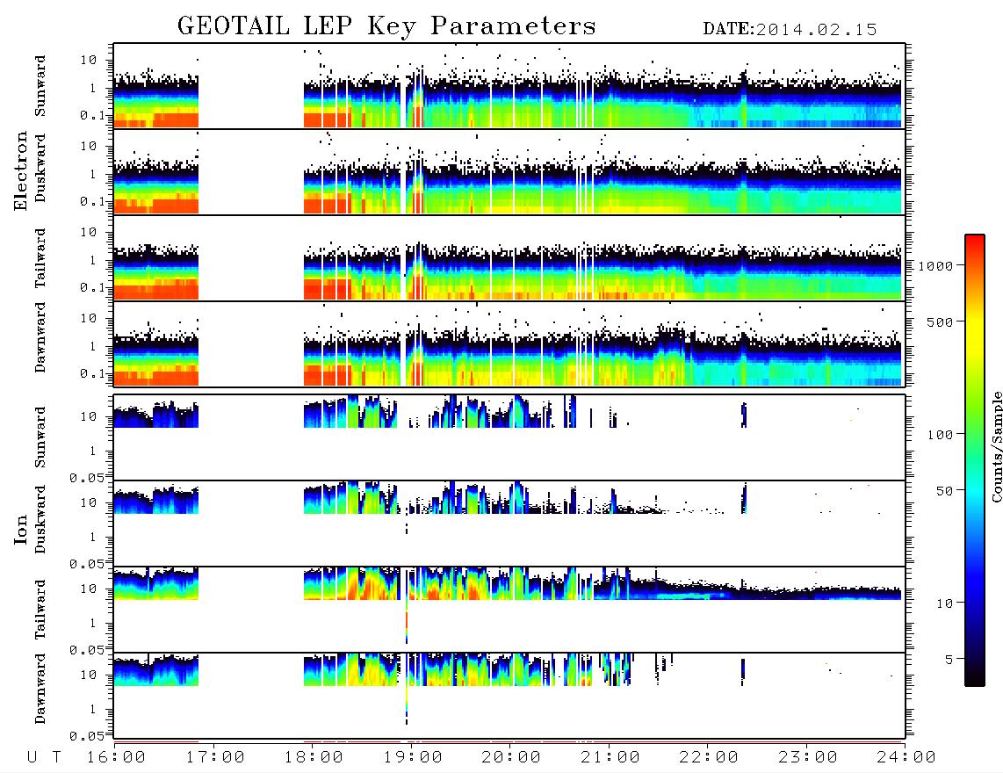Click the Ion group label

(20, 530)
